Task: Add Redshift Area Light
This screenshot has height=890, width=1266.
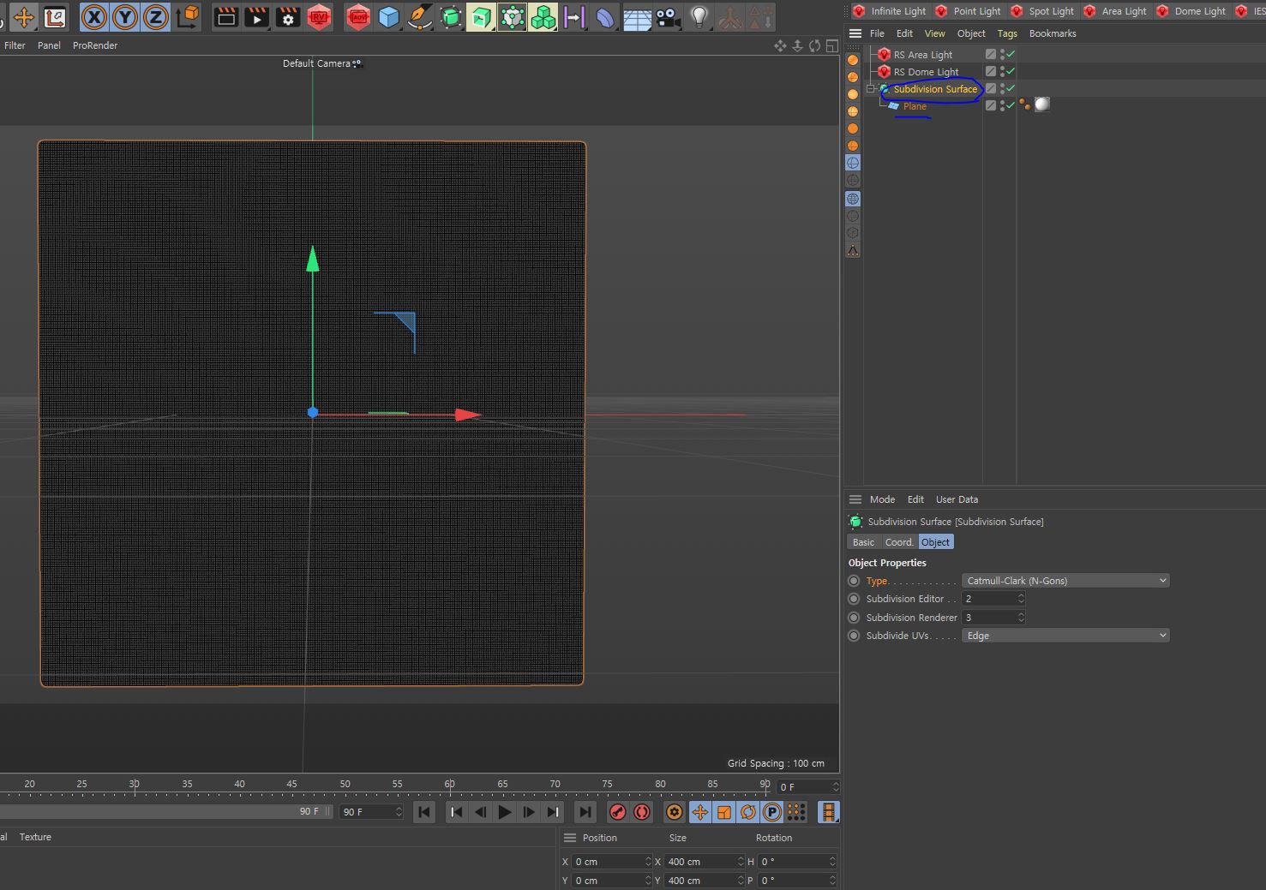Action: click(1115, 11)
